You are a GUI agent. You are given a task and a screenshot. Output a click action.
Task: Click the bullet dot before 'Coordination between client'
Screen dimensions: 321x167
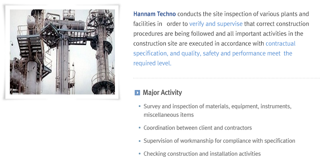click(x=140, y=128)
